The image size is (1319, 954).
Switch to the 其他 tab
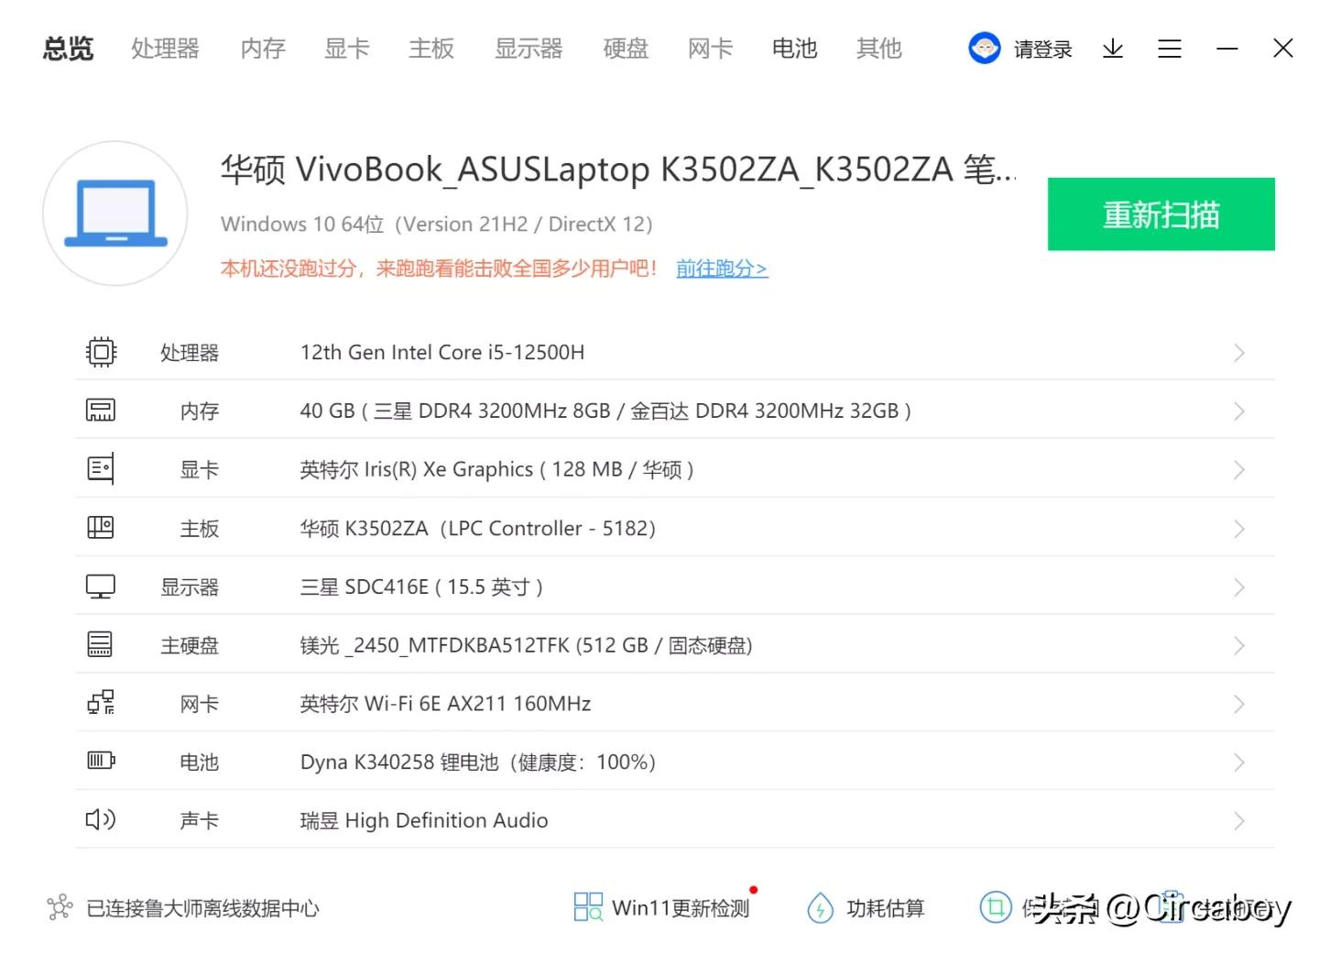[878, 49]
